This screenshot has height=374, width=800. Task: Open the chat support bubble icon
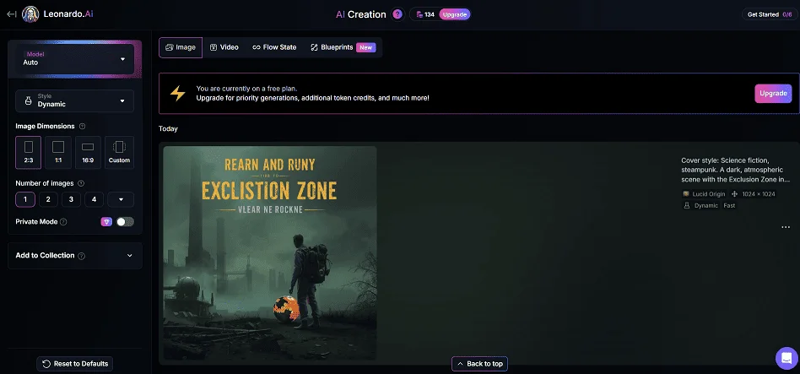pos(786,358)
